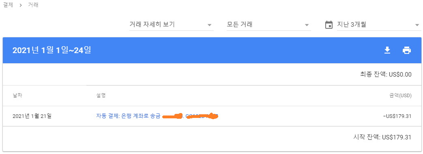Download the January 2021 transaction statement
This screenshot has width=423, height=154.
click(387, 50)
